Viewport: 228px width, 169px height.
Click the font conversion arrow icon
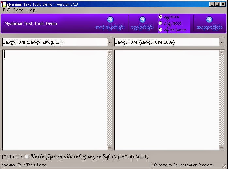point(110,20)
